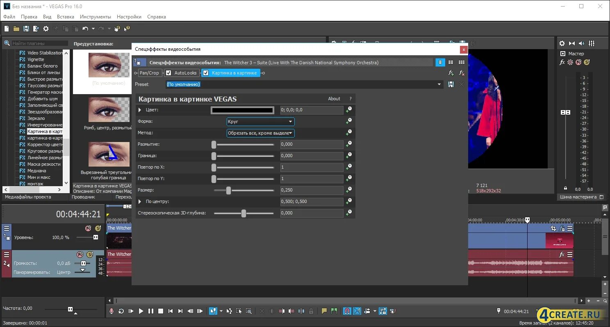The width and height of the screenshot is (610, 327).
Task: Arm recording with the microphone button
Action: tap(111, 311)
